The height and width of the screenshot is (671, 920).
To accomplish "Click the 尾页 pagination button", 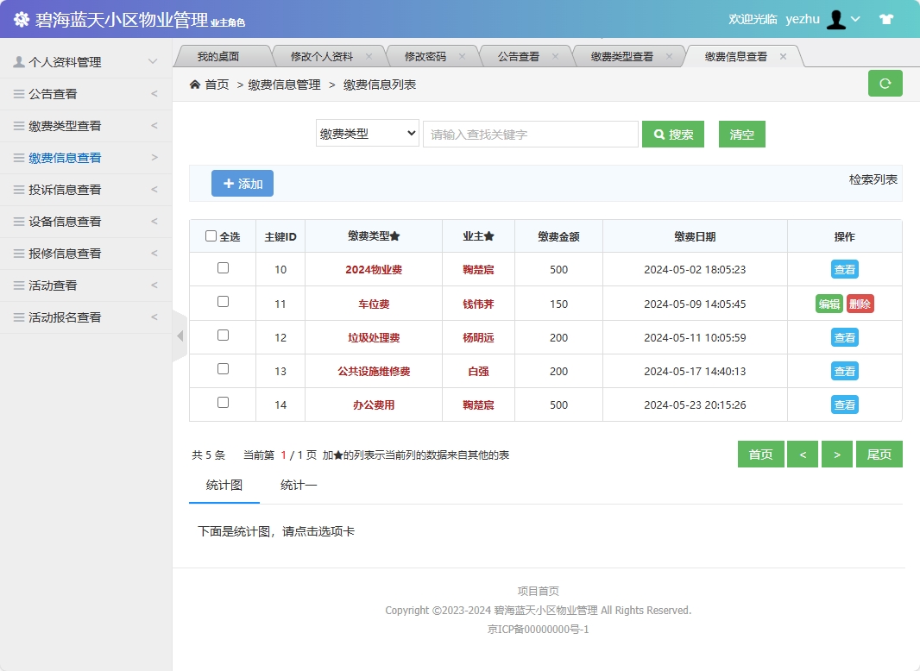I will 879,454.
